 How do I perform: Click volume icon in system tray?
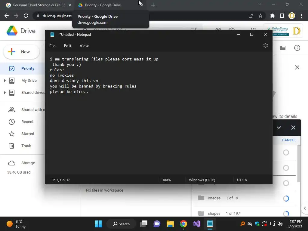pos(280,224)
